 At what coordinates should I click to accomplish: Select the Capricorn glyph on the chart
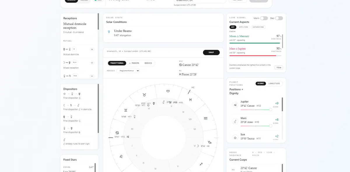click(x=209, y=142)
